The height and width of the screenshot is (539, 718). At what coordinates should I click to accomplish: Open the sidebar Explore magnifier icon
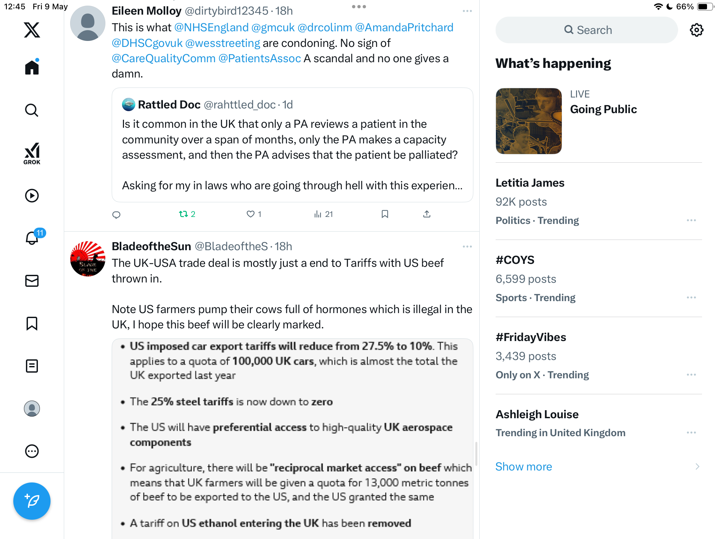(x=32, y=110)
